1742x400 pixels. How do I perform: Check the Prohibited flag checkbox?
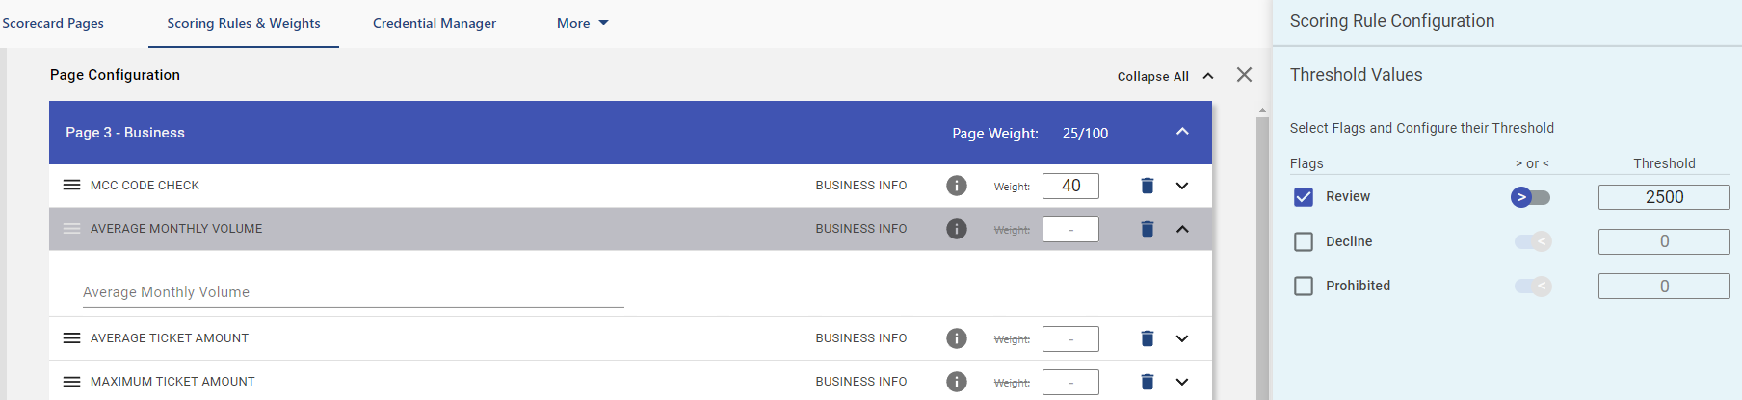1304,286
